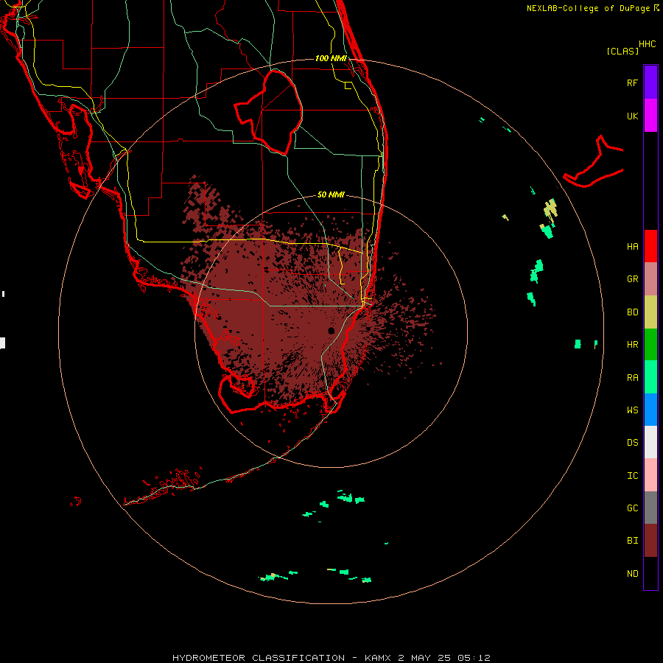
Task: Click the brown BI legend swatch
Action: pyautogui.click(x=650, y=541)
